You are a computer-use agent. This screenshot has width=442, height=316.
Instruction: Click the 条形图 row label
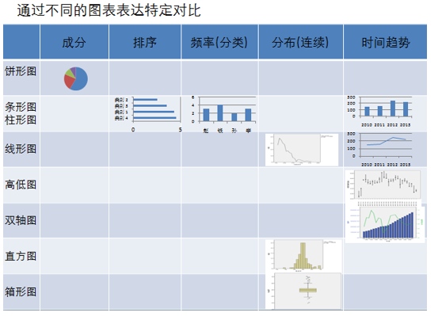coord(21,107)
